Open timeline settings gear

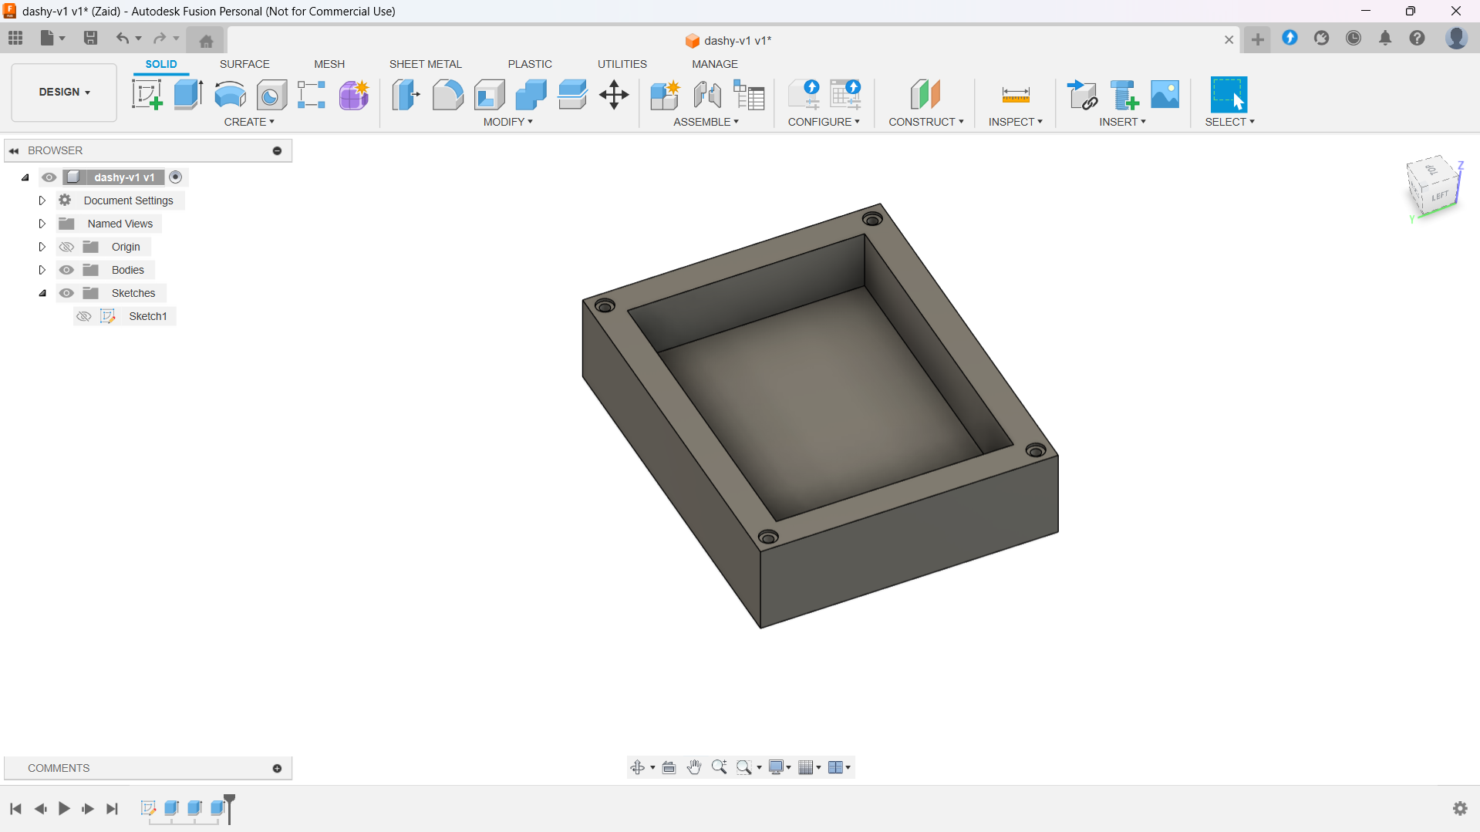(x=1460, y=808)
